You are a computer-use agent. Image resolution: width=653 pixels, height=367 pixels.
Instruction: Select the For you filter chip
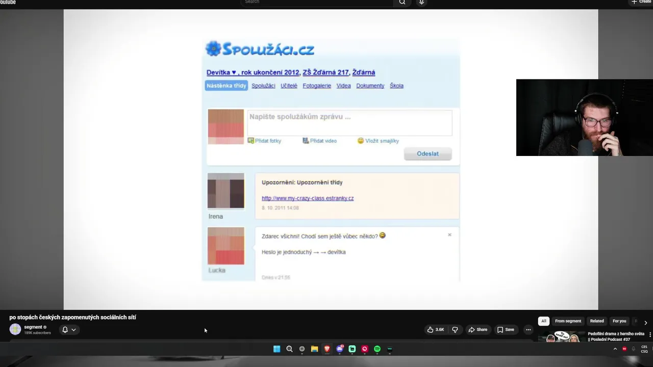619,321
